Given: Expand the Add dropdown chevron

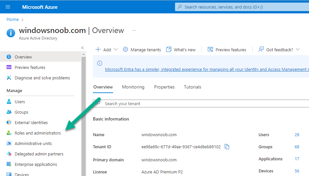Looking at the screenshot, I should coord(116,49).
